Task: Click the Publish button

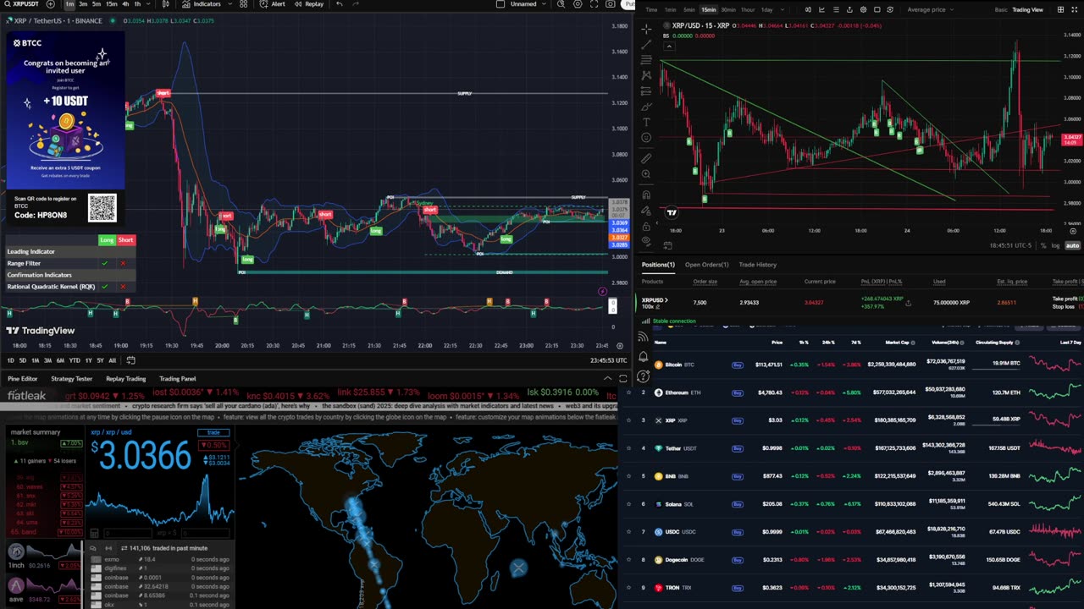Action: 628,3
